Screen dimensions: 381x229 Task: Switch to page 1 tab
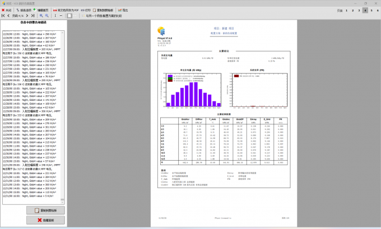(x=346, y=10)
